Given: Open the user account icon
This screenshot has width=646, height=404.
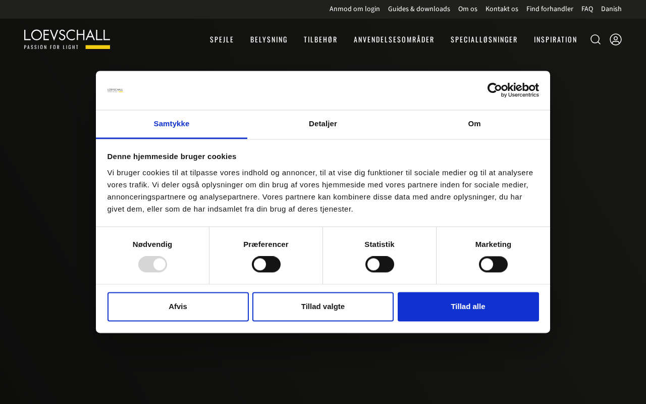Looking at the screenshot, I should [x=616, y=39].
